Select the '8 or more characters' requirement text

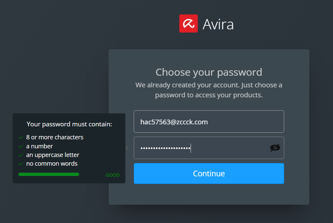pos(54,137)
